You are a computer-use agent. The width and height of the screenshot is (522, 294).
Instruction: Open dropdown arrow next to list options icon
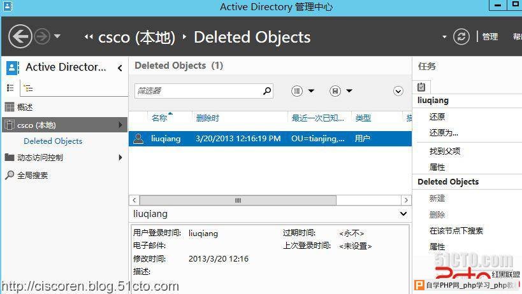click(311, 91)
